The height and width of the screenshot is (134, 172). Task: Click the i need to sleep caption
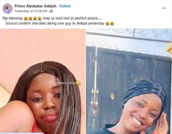coord(66,83)
